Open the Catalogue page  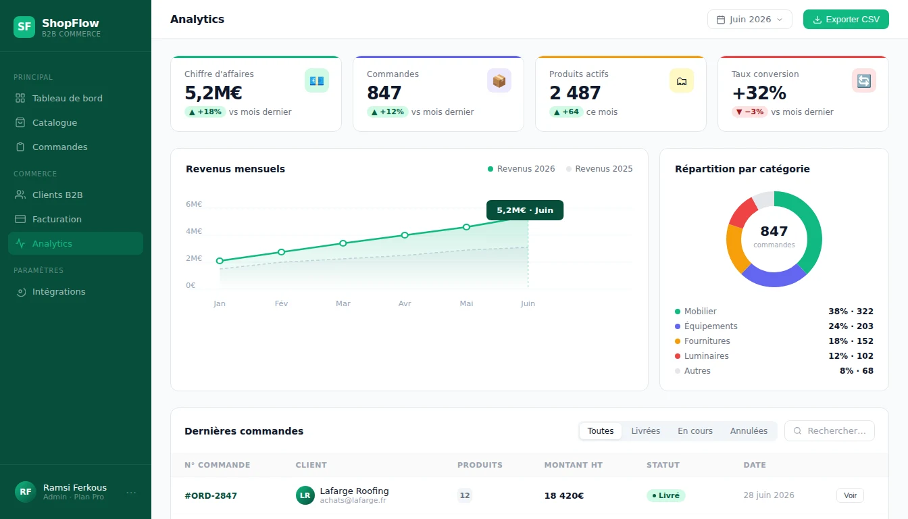(76, 122)
